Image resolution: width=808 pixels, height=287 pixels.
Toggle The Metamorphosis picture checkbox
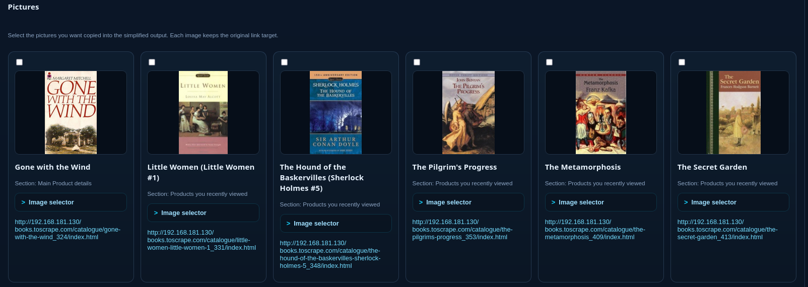[549, 62]
